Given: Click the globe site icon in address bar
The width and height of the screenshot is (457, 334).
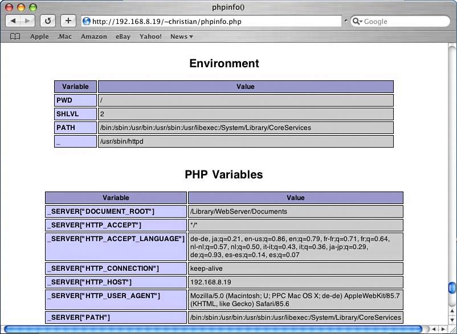Looking at the screenshot, I should pos(87,21).
